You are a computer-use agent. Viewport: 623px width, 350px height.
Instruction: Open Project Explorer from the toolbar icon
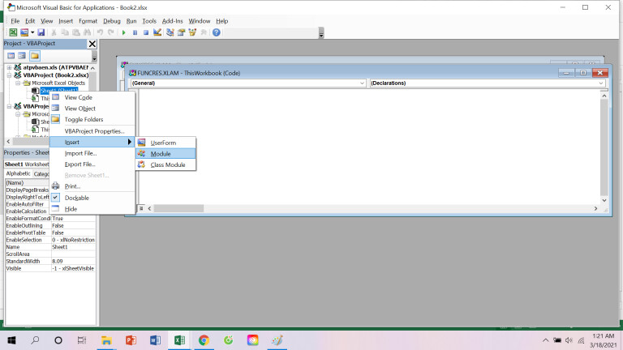click(170, 32)
